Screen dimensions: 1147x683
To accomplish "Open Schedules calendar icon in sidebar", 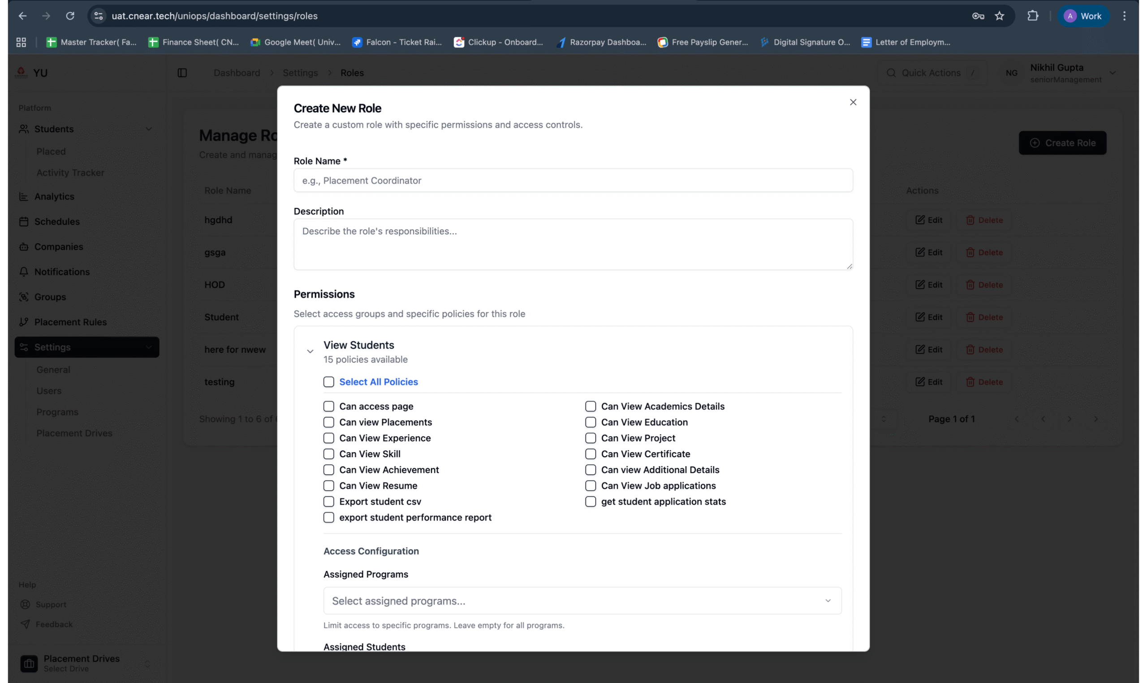I will (23, 221).
